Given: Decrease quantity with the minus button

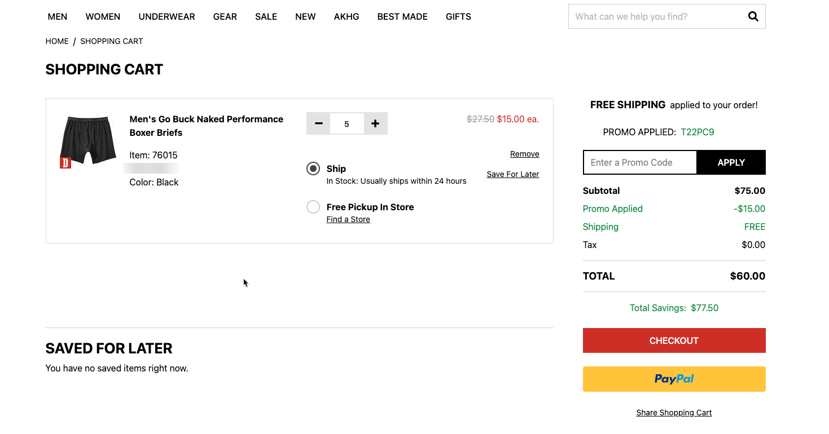Looking at the screenshot, I should (x=318, y=123).
